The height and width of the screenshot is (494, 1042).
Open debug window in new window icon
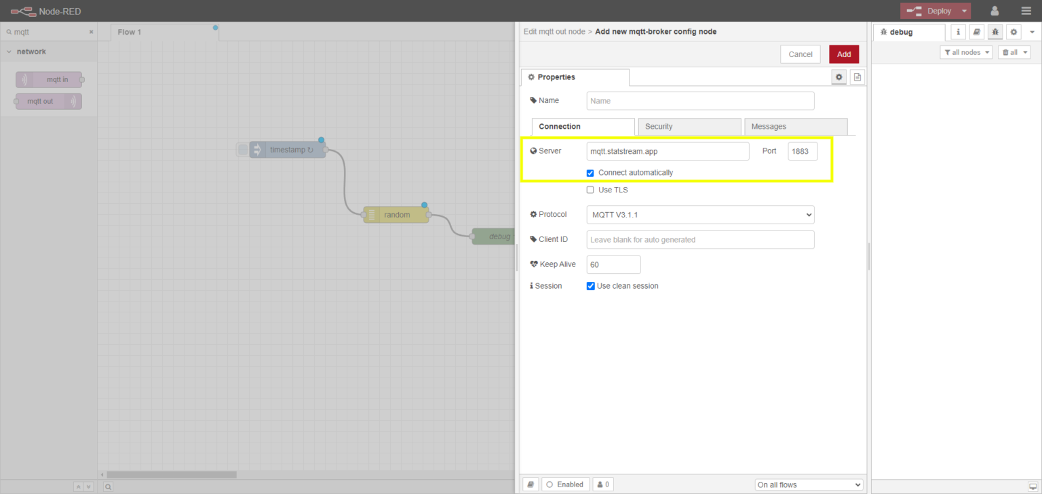pos(1033,487)
